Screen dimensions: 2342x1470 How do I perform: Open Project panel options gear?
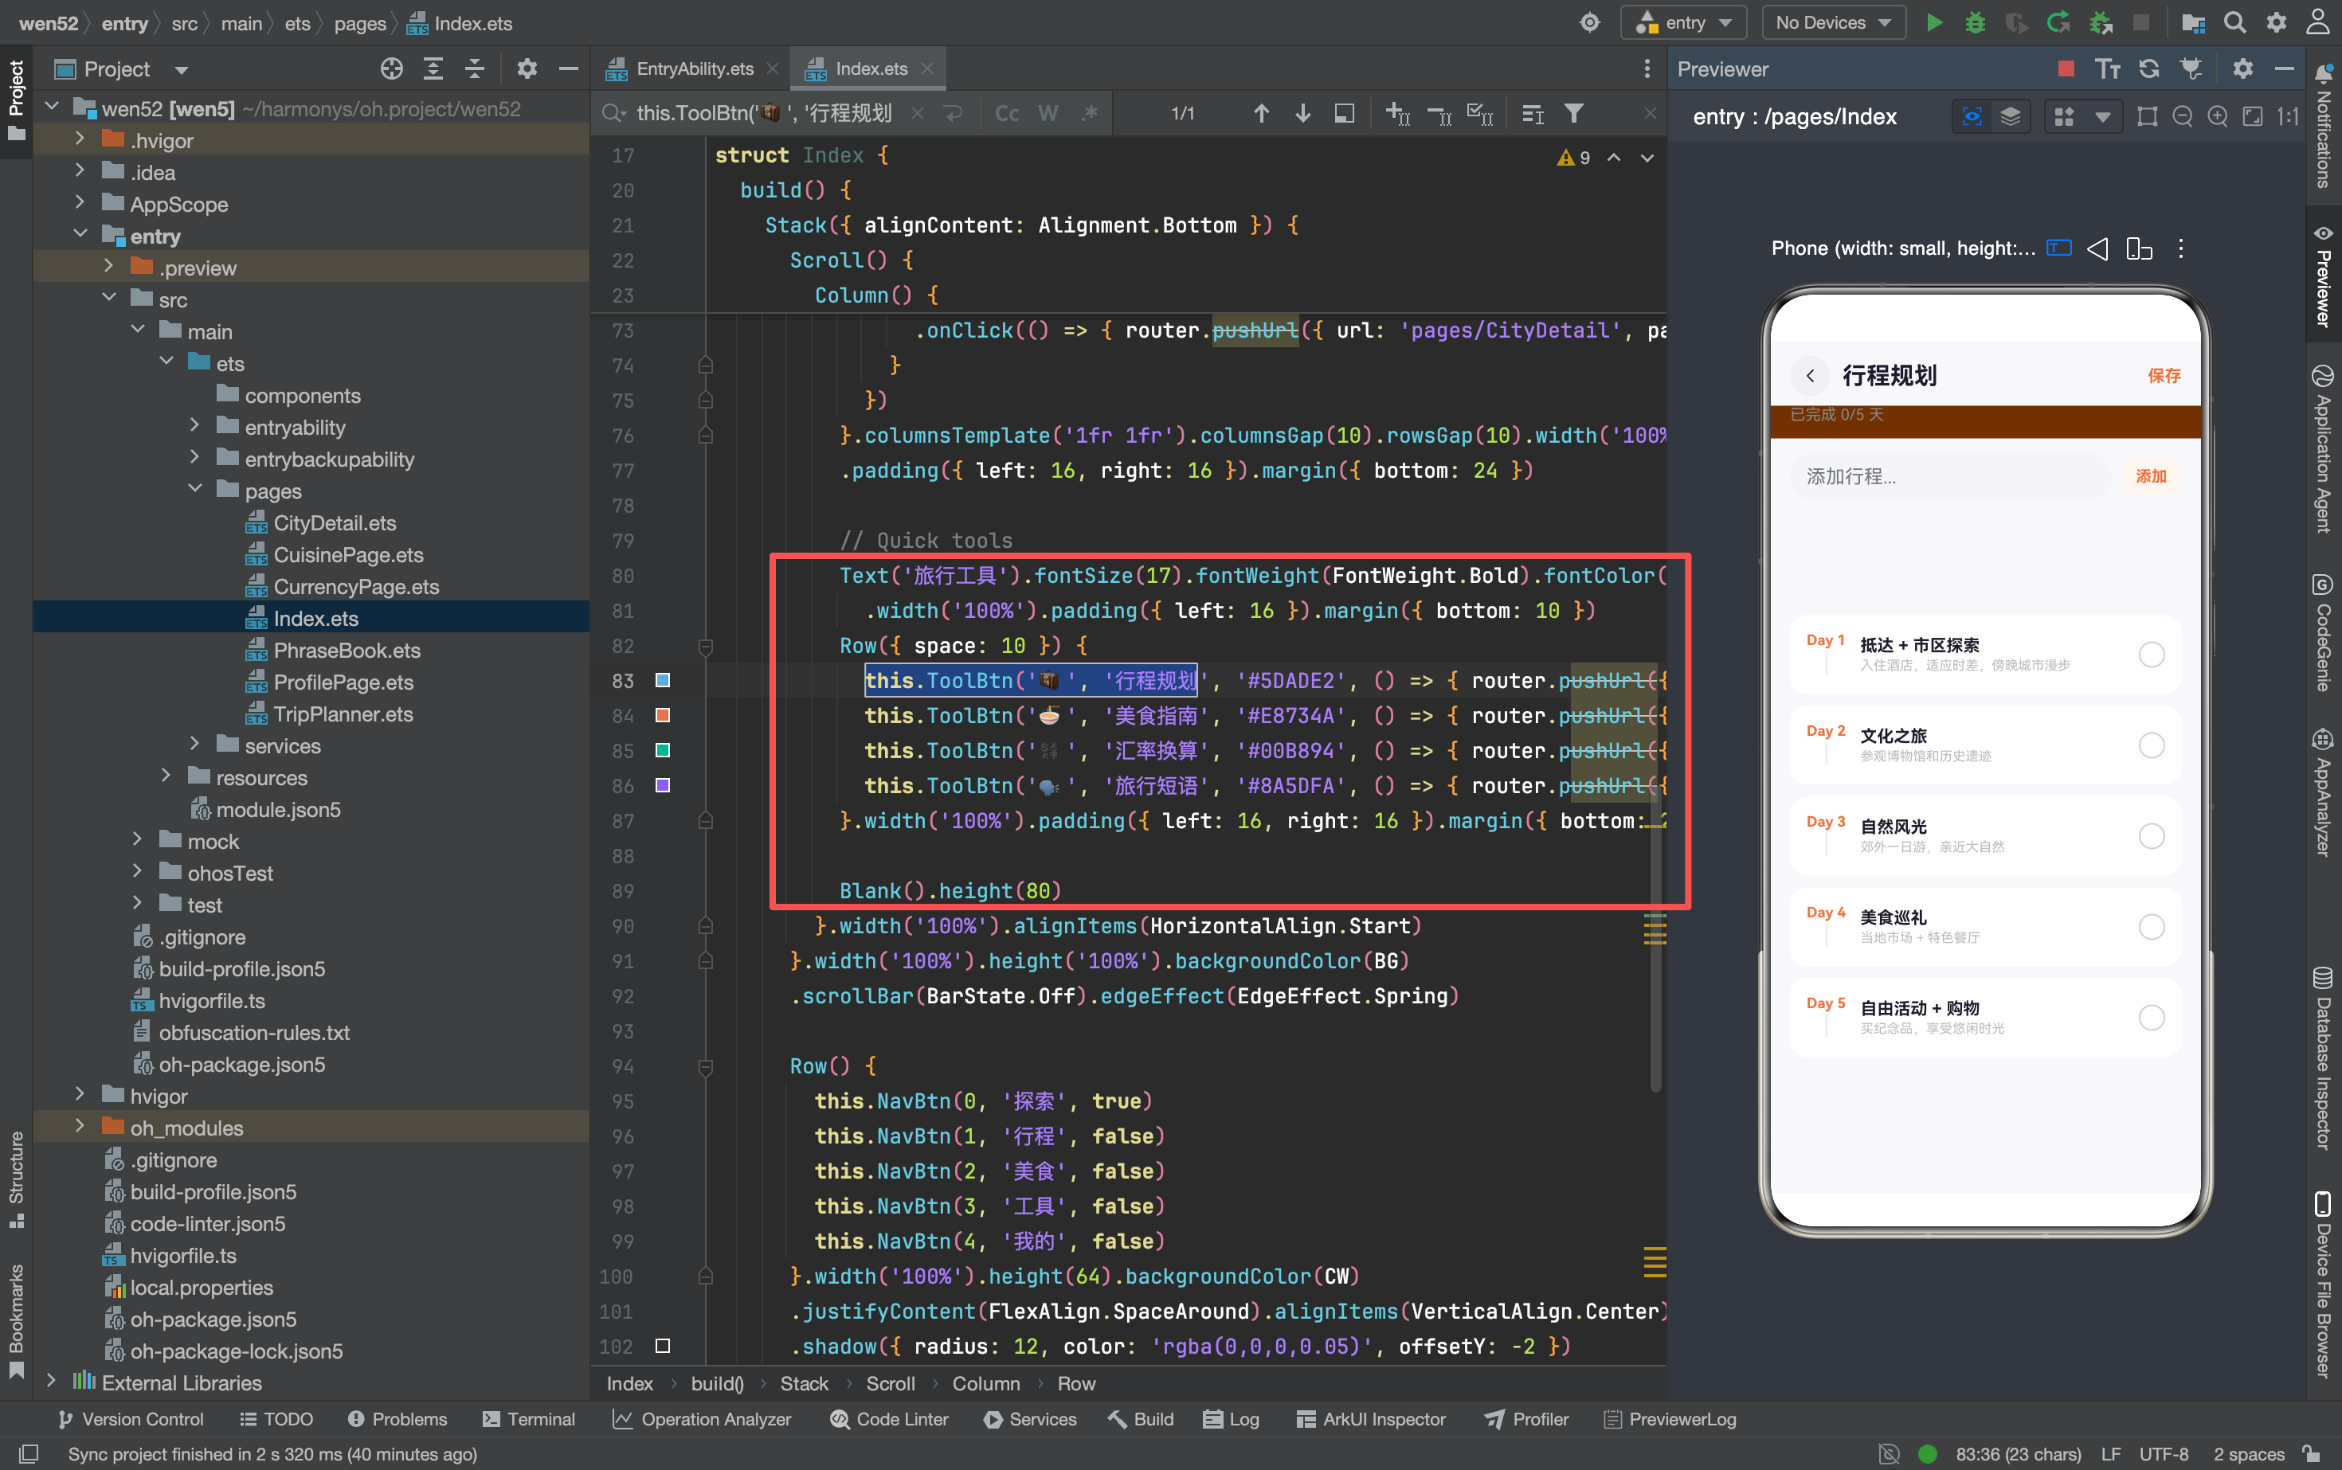pyautogui.click(x=527, y=69)
